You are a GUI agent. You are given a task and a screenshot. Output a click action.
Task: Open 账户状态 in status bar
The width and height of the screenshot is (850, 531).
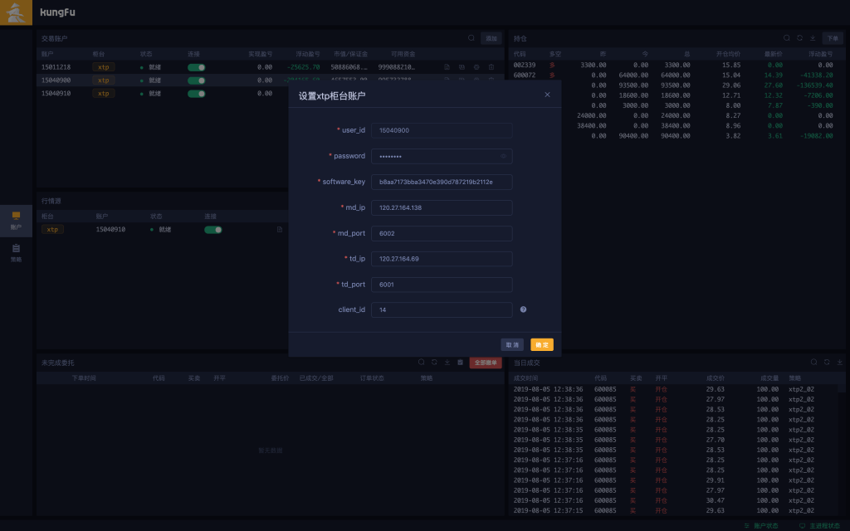pyautogui.click(x=761, y=525)
